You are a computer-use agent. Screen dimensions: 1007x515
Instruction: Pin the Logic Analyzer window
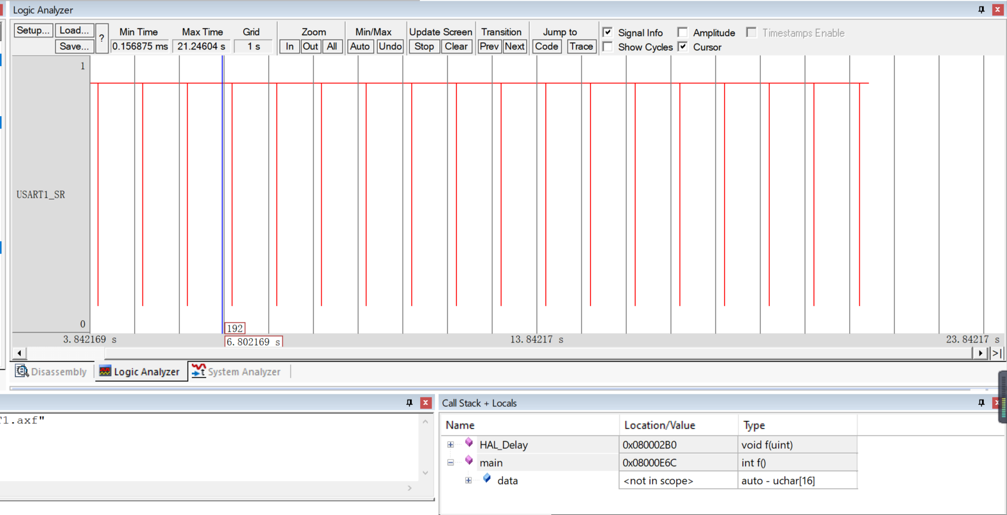(981, 10)
